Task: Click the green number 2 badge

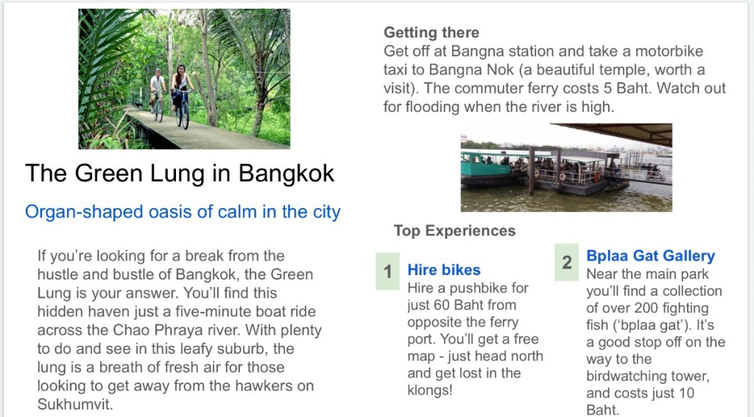Action: pyautogui.click(x=566, y=262)
